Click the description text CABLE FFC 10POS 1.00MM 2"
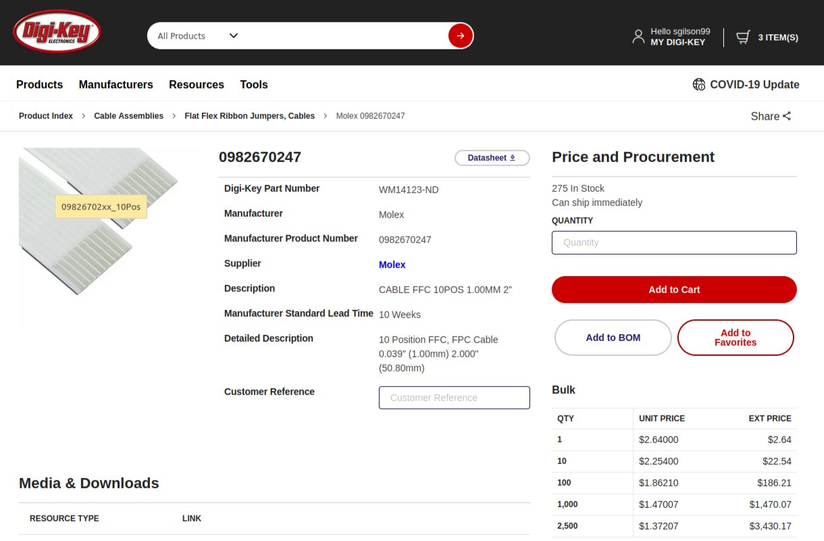824x541 pixels. coord(446,290)
